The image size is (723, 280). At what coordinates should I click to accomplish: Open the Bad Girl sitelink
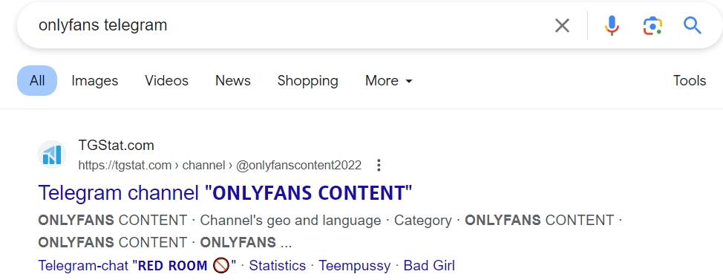pos(429,266)
